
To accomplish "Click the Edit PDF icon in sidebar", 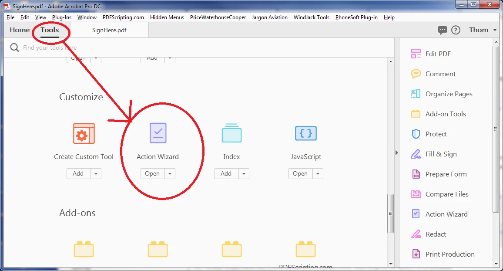I will (416, 54).
